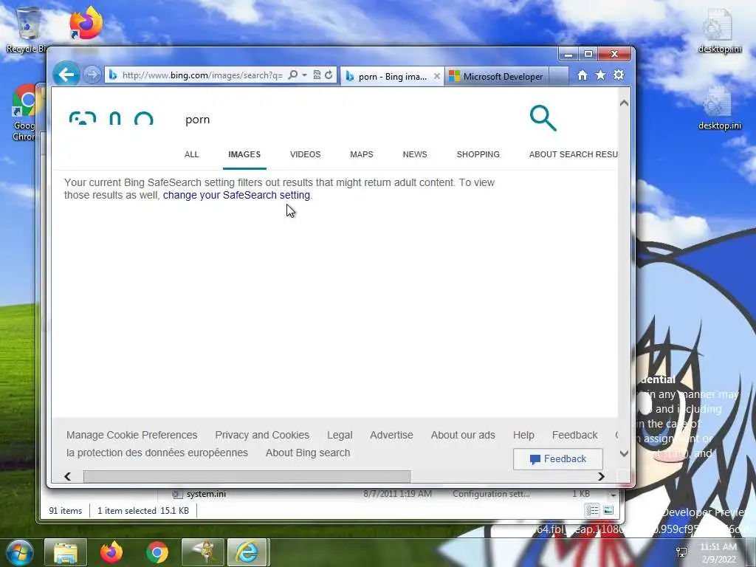Screen dimensions: 756x567
Task: Click the horizontal scrollbar right arrow
Action: pos(601,476)
